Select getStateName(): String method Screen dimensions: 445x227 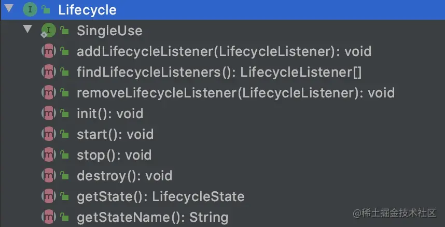152,217
